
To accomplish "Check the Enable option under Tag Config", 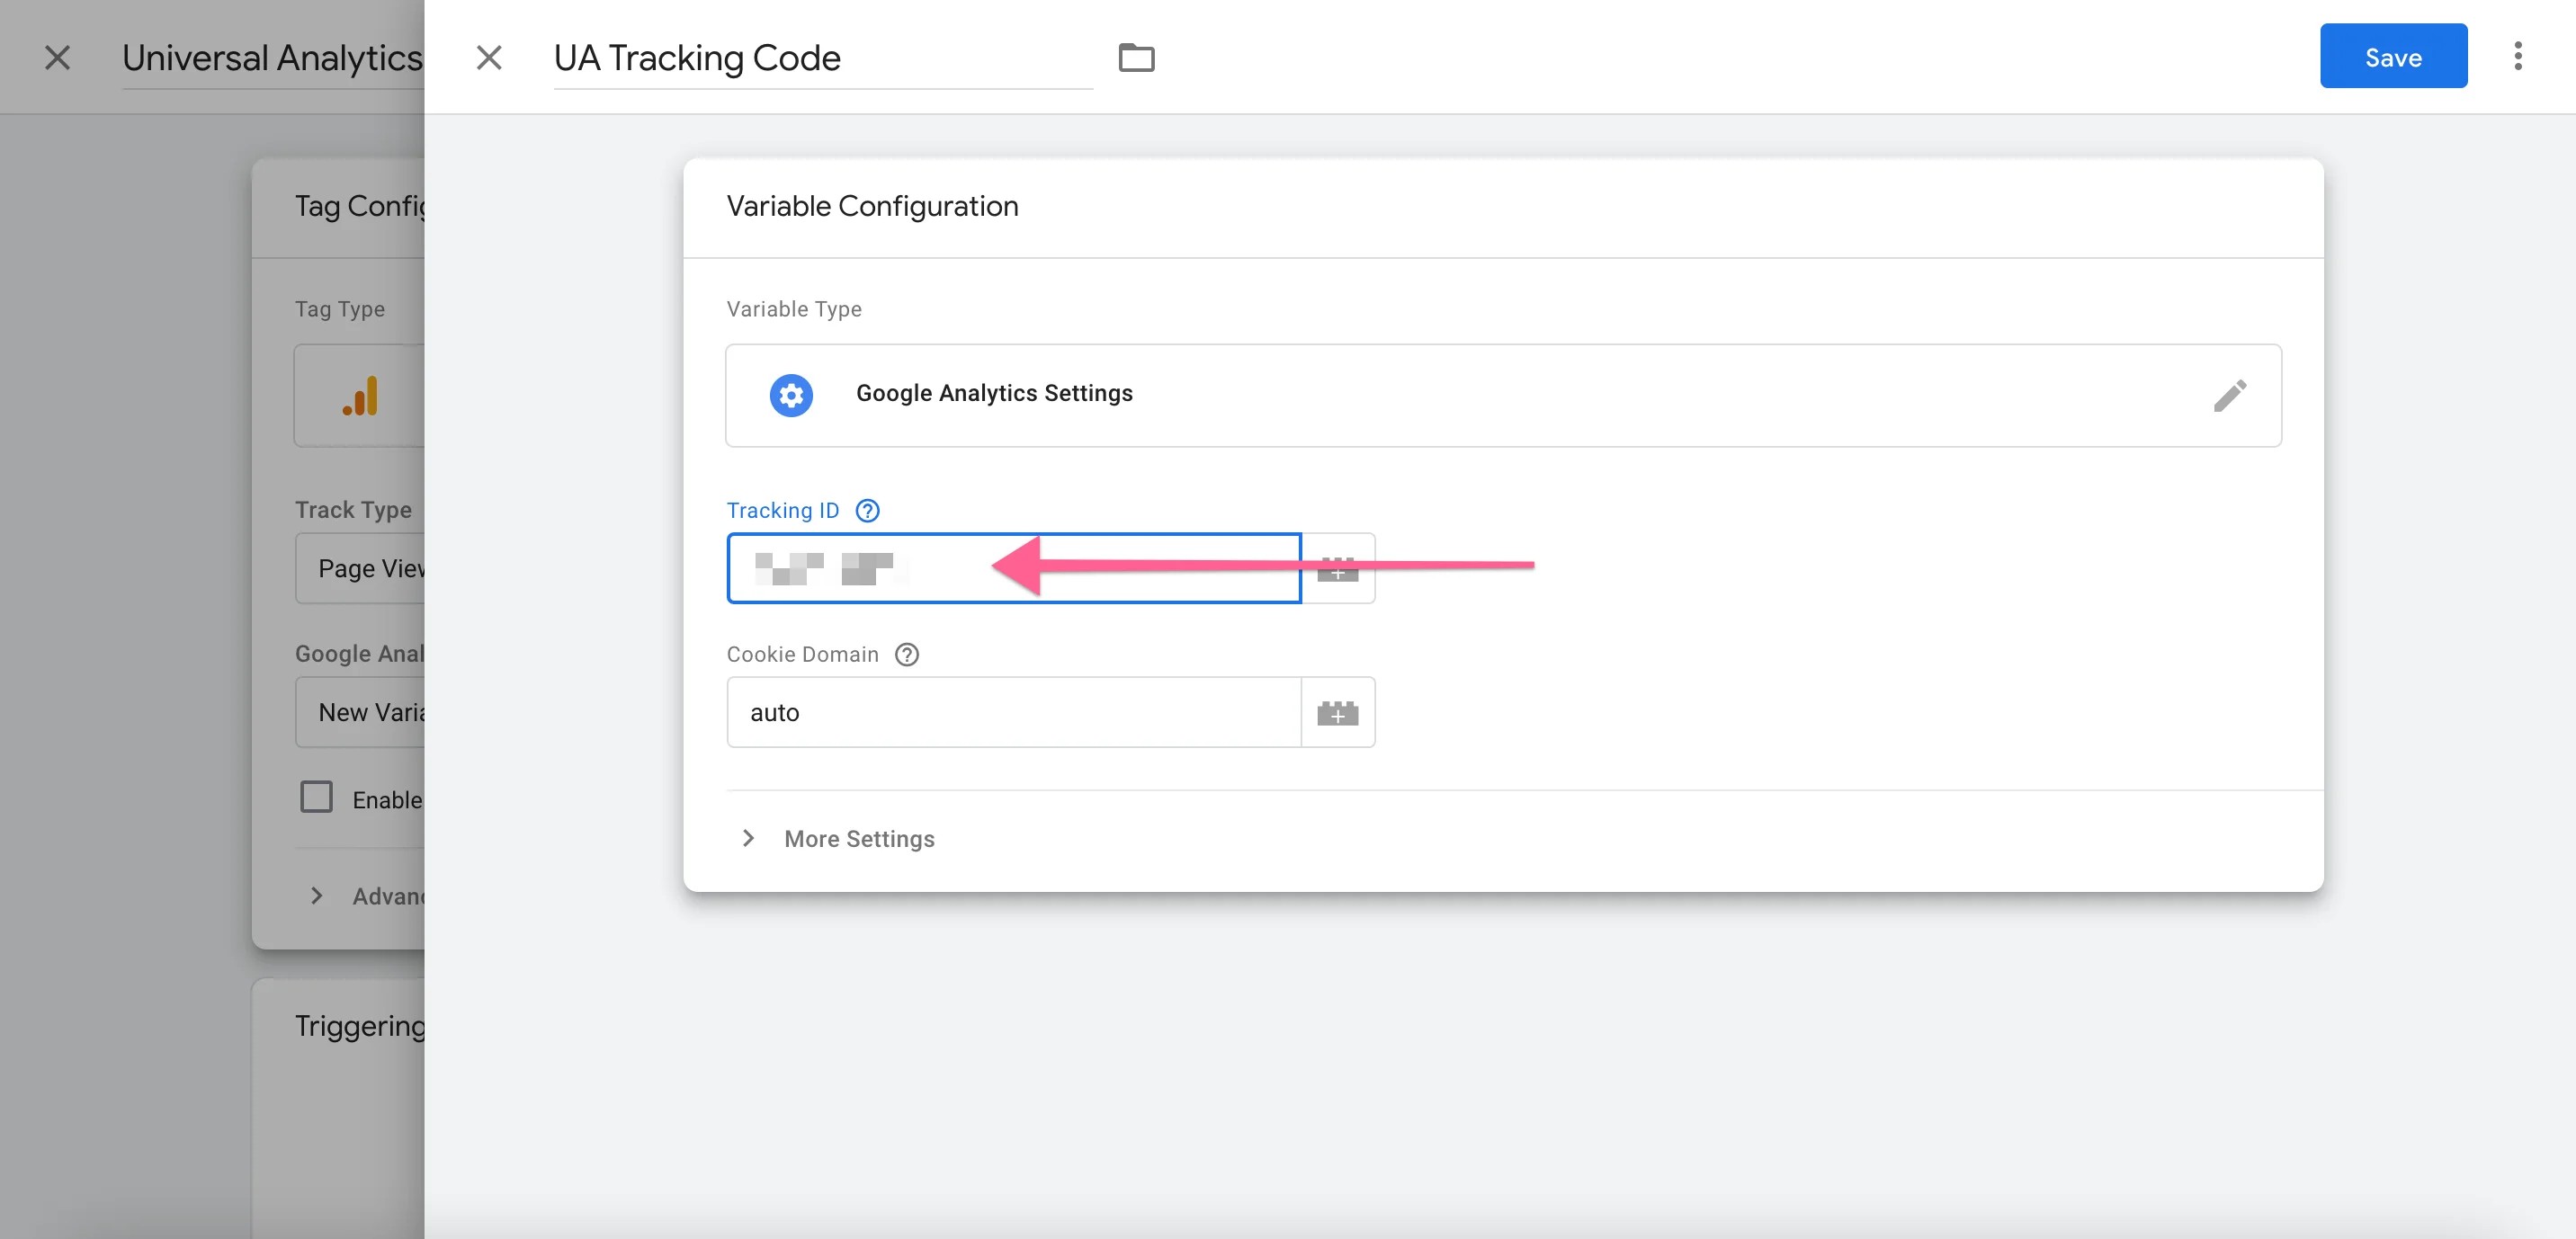I will (316, 798).
